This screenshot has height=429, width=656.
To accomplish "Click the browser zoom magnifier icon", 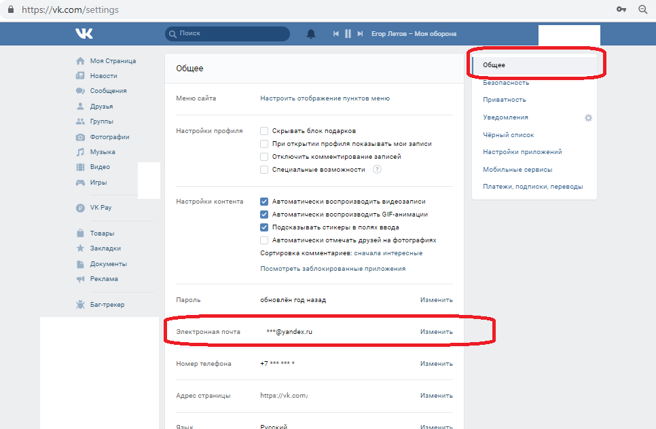I will (x=643, y=10).
